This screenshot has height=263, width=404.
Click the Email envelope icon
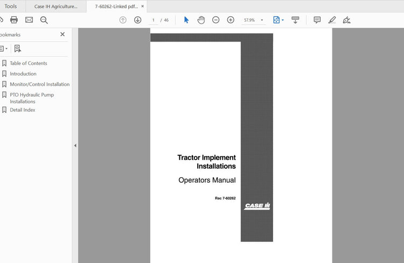[29, 20]
